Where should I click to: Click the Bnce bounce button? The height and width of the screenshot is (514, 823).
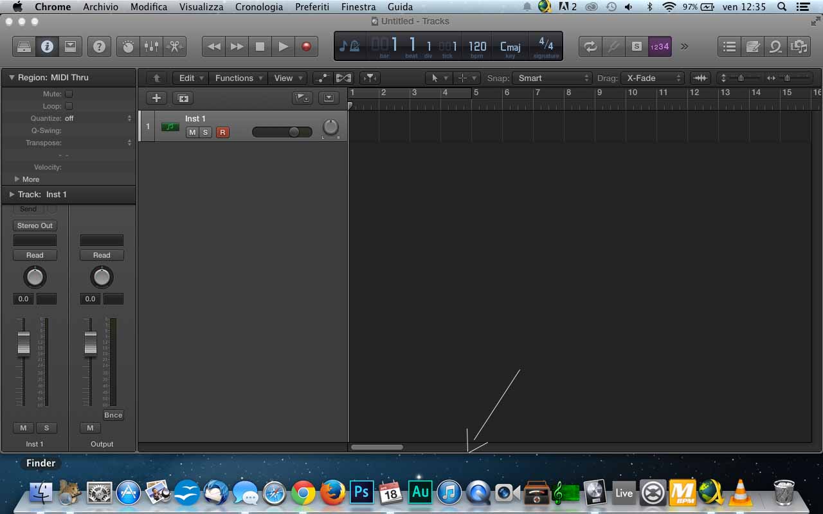pos(113,415)
